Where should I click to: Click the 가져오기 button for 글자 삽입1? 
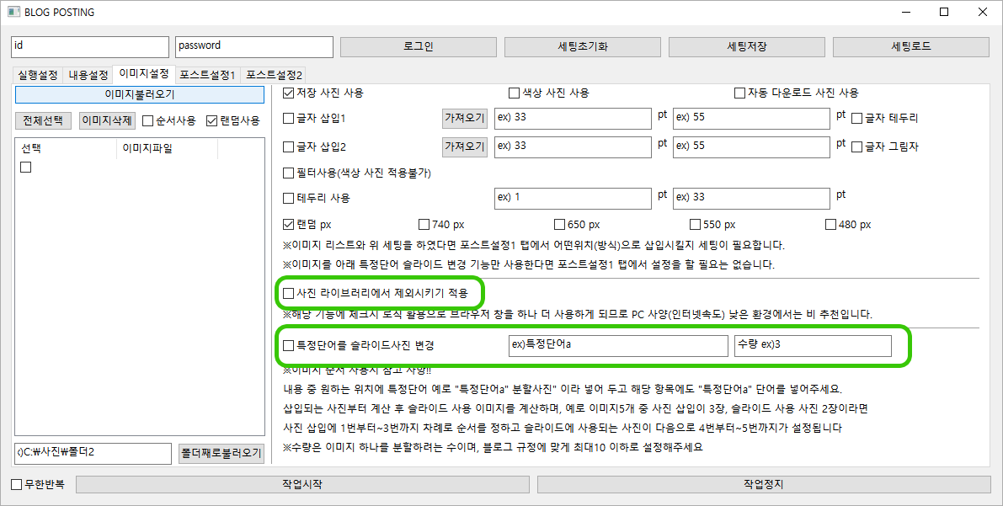point(465,118)
